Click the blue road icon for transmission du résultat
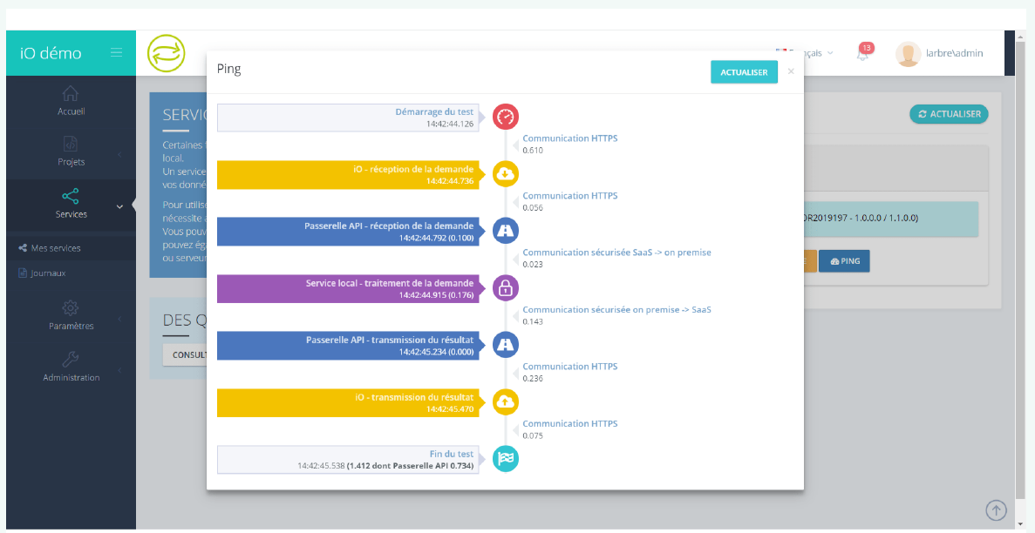The width and height of the screenshot is (1035, 533). 506,345
